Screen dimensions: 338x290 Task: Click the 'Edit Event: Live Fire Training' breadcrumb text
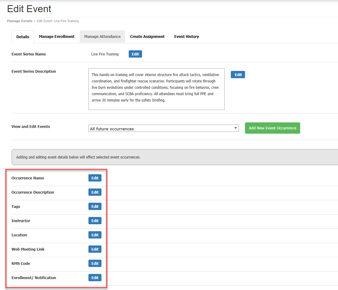coord(58,21)
